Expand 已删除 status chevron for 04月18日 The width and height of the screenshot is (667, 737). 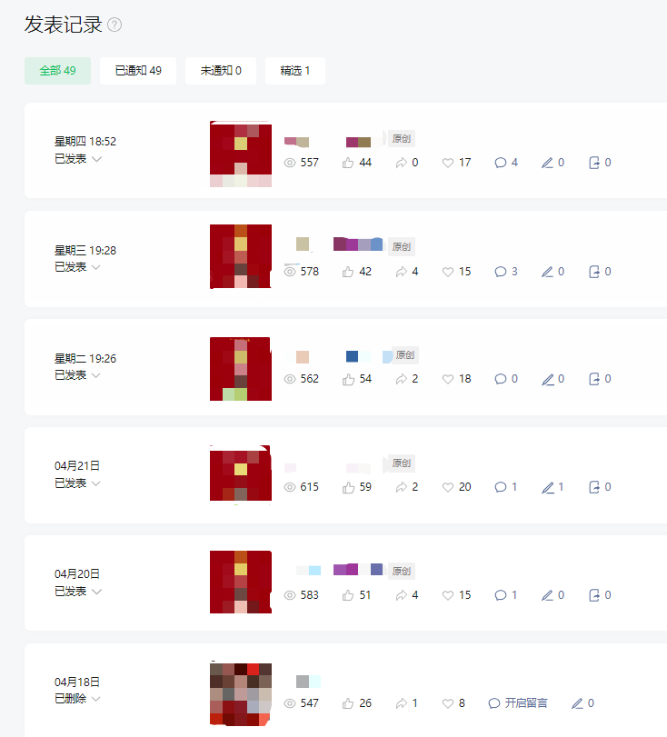[96, 699]
